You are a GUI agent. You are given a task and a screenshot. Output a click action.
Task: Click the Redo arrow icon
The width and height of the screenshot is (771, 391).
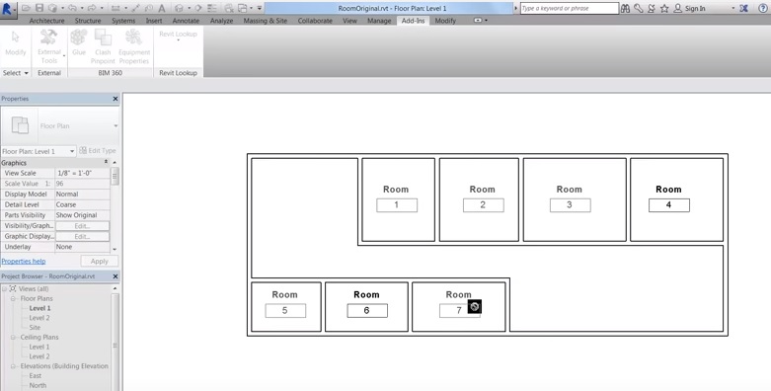pyautogui.click(x=92, y=8)
